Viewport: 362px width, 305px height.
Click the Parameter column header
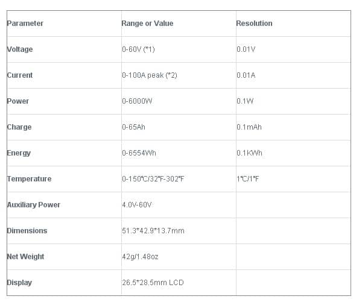25,24
